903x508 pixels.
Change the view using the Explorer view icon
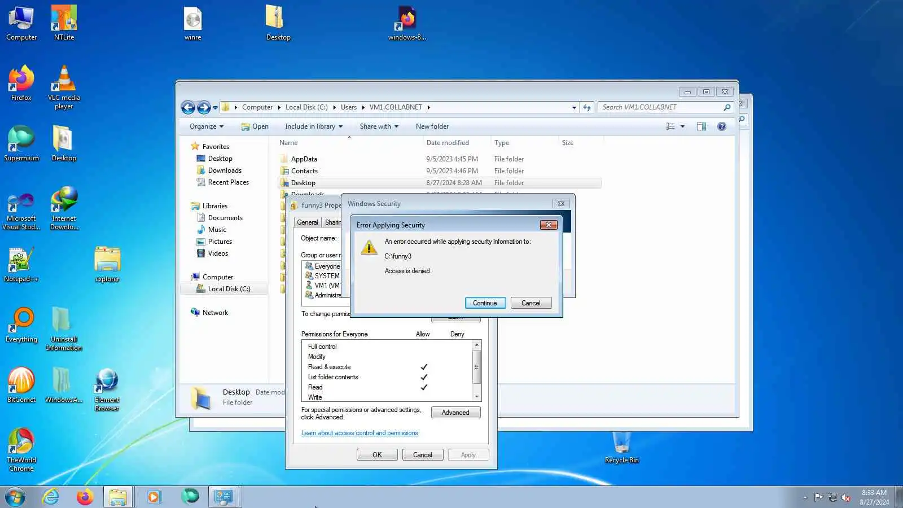click(x=670, y=126)
